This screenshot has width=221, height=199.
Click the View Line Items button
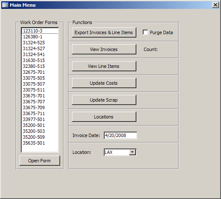[x=104, y=66]
